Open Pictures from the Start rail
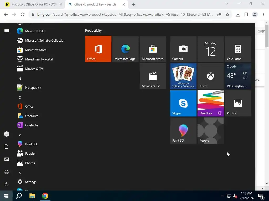The width and height of the screenshot is (269, 201). [7, 159]
